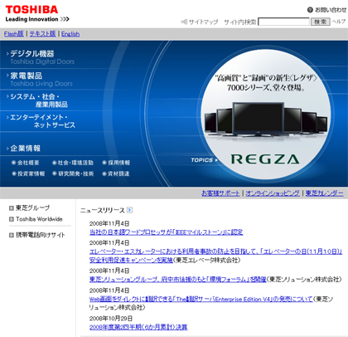The image size is (348, 337).
Task: Open the エレベーターの日 elevator news link
Action: click(x=215, y=256)
